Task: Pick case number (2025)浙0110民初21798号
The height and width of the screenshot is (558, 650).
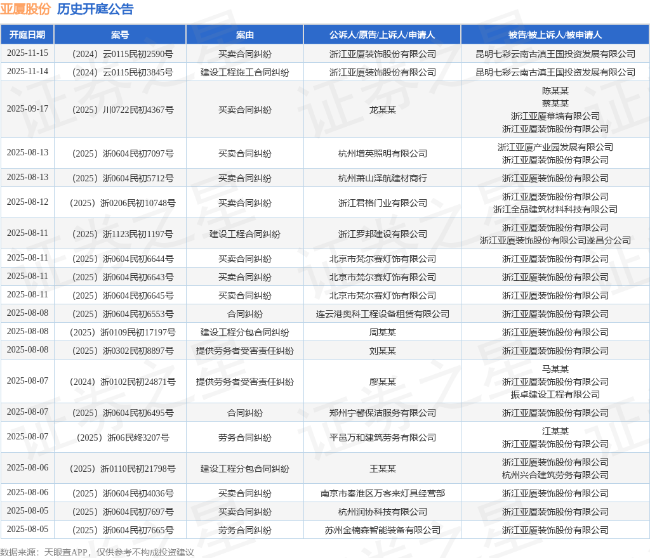Action: pos(120,469)
